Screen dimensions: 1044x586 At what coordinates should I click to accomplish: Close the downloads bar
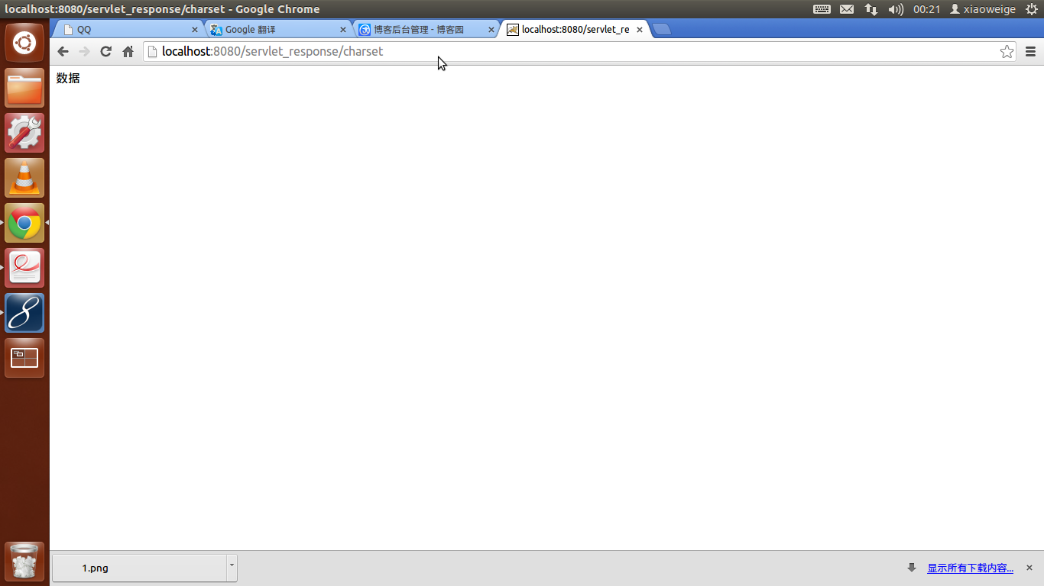tap(1029, 568)
